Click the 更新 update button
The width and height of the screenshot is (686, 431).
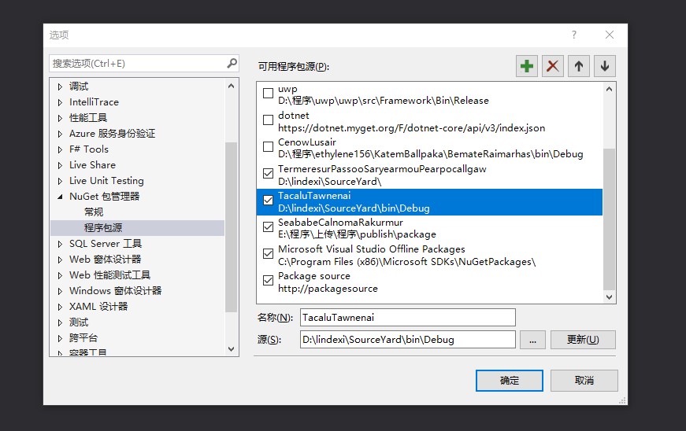[x=582, y=340]
